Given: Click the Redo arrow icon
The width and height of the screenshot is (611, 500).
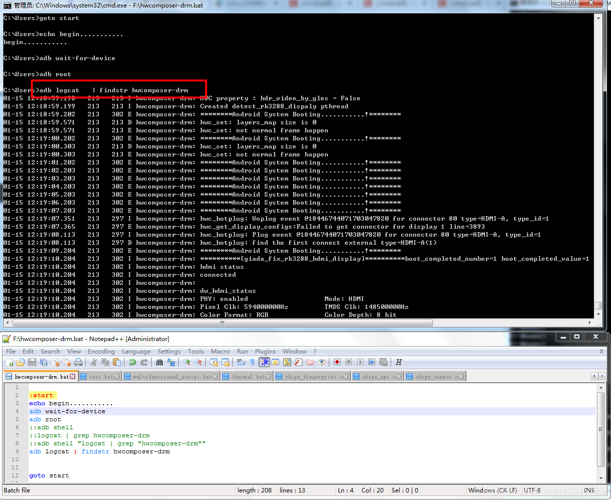Looking at the screenshot, I should pos(144,362).
